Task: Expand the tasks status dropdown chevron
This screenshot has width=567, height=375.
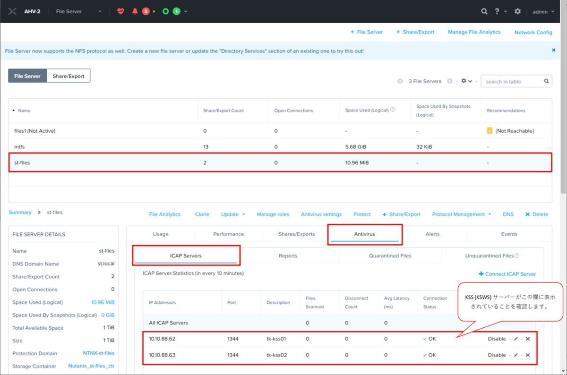Action: (186, 11)
